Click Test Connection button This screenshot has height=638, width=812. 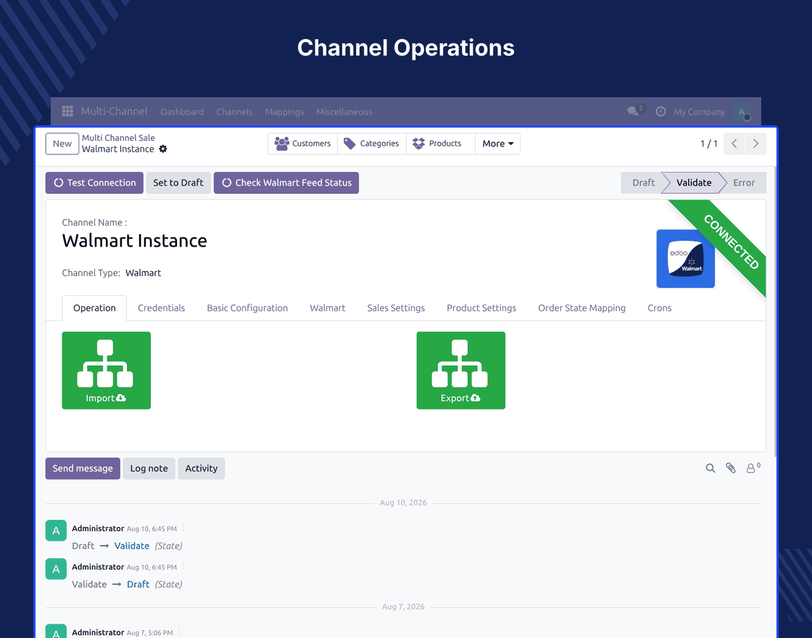point(94,183)
